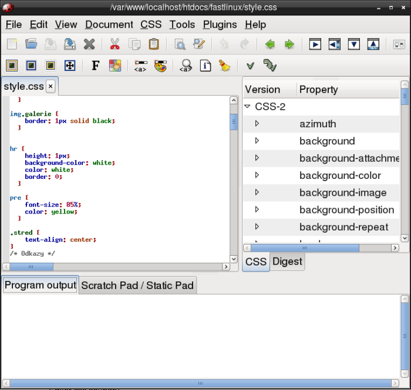Click the info icon in the toolbar
The width and height of the screenshot is (411, 390).
(206, 66)
